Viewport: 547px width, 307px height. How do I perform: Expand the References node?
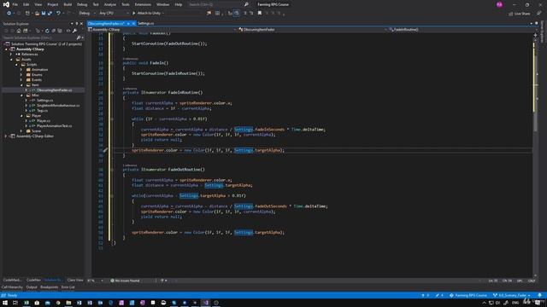[11, 55]
